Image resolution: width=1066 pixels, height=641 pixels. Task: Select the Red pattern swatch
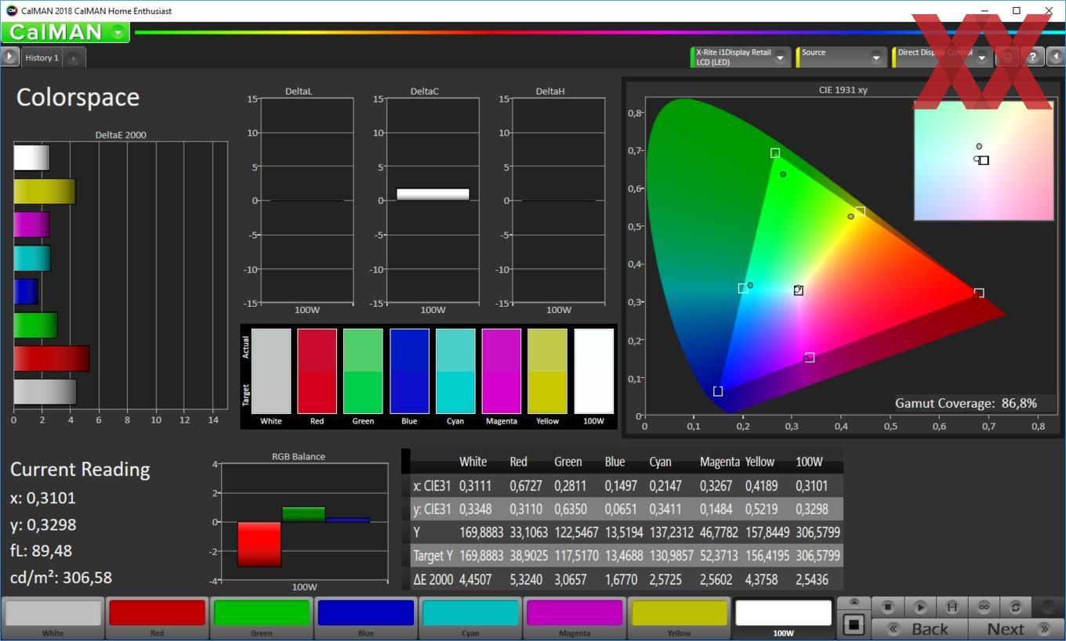(157, 618)
